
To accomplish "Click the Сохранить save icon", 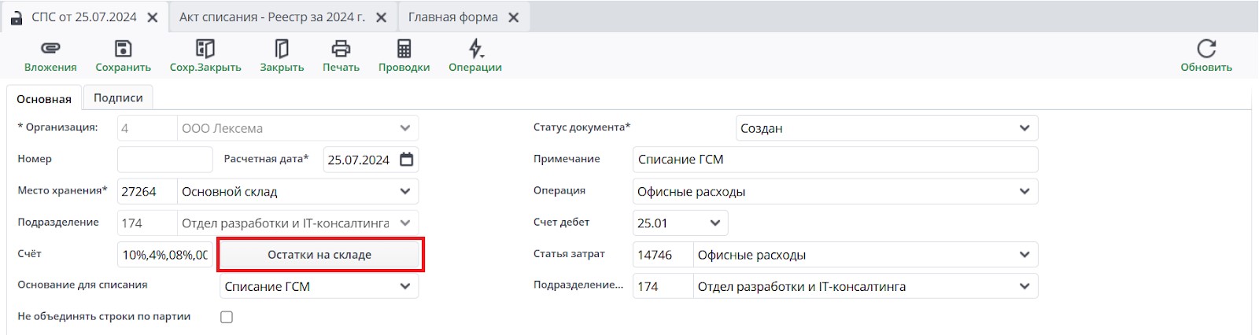I will pyautogui.click(x=123, y=49).
